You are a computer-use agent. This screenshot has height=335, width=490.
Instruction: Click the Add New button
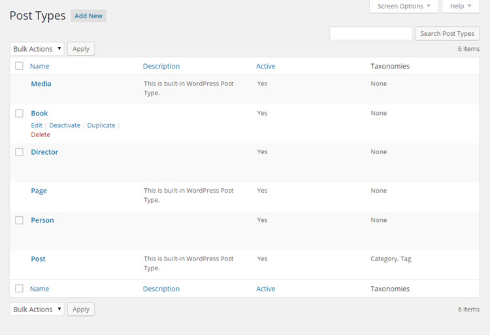[x=88, y=16]
